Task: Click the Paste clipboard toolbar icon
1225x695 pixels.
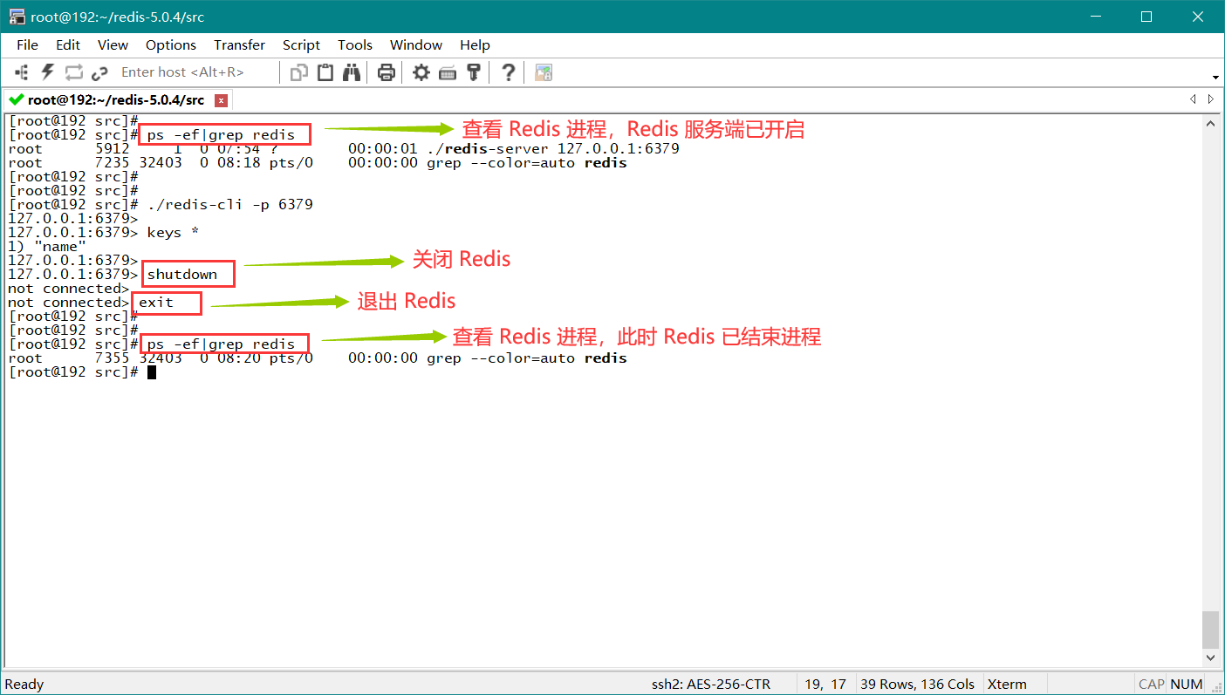Action: [325, 72]
